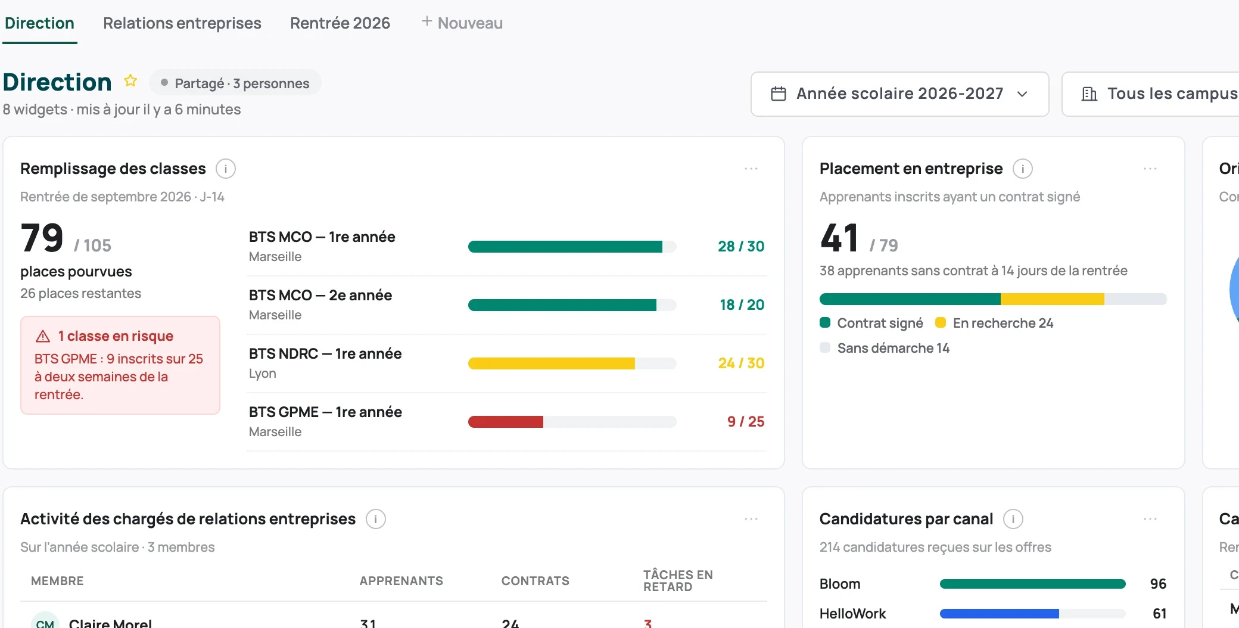Select the BTS MCO — 2e année row
This screenshot has height=628, width=1239.
pos(507,305)
